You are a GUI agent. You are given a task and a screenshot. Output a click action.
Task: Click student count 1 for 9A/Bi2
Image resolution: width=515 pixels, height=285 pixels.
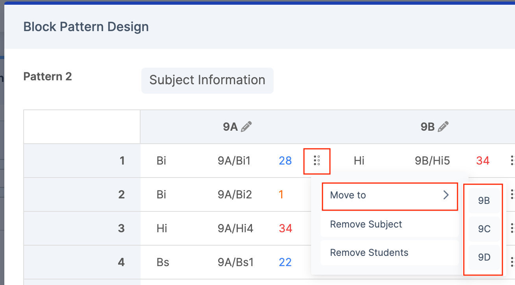click(x=281, y=194)
